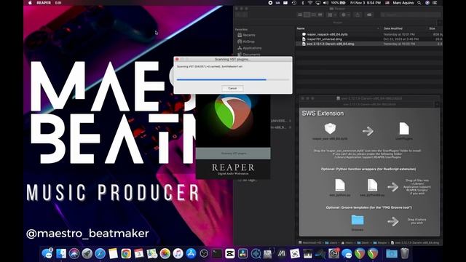466x262 pixels.
Task: Select reaper_sws dylib icon in SWS Extension window
Action: point(330,129)
